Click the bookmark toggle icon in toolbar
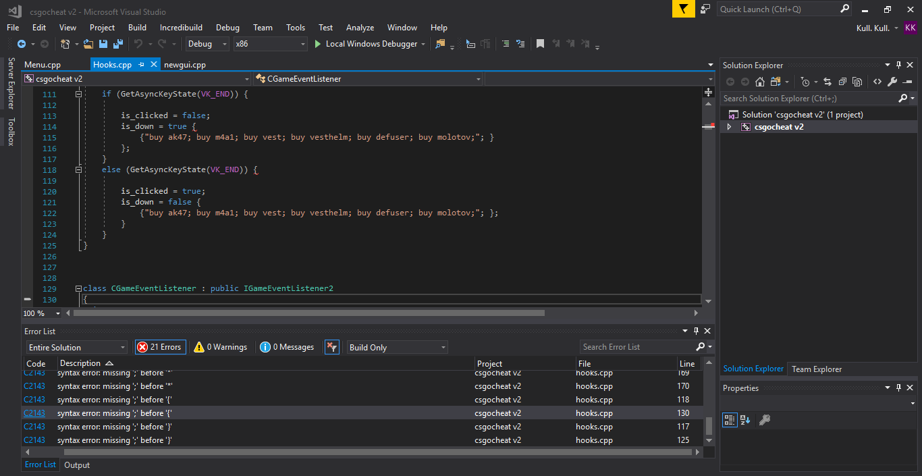 [540, 44]
